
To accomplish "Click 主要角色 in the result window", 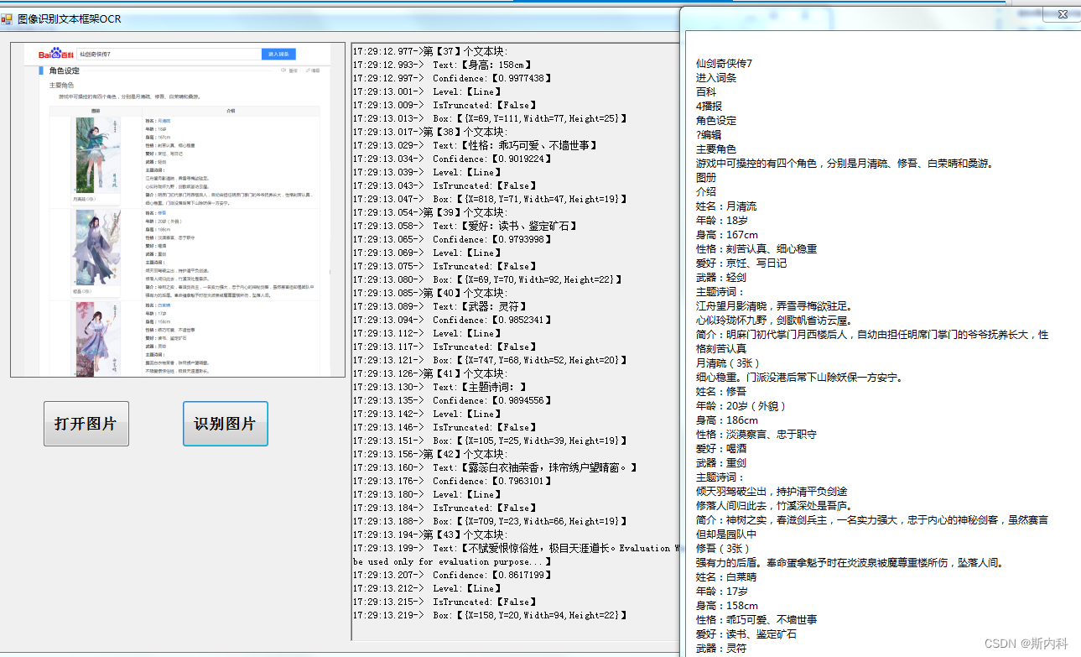I will (x=716, y=149).
